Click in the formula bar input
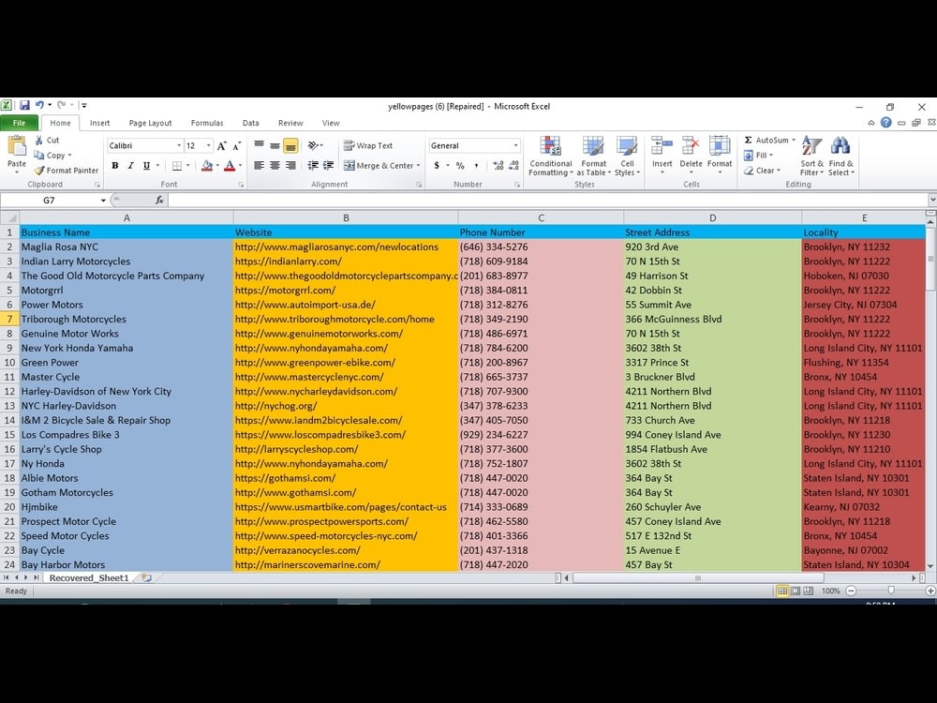Image resolution: width=937 pixels, height=703 pixels. (547, 200)
